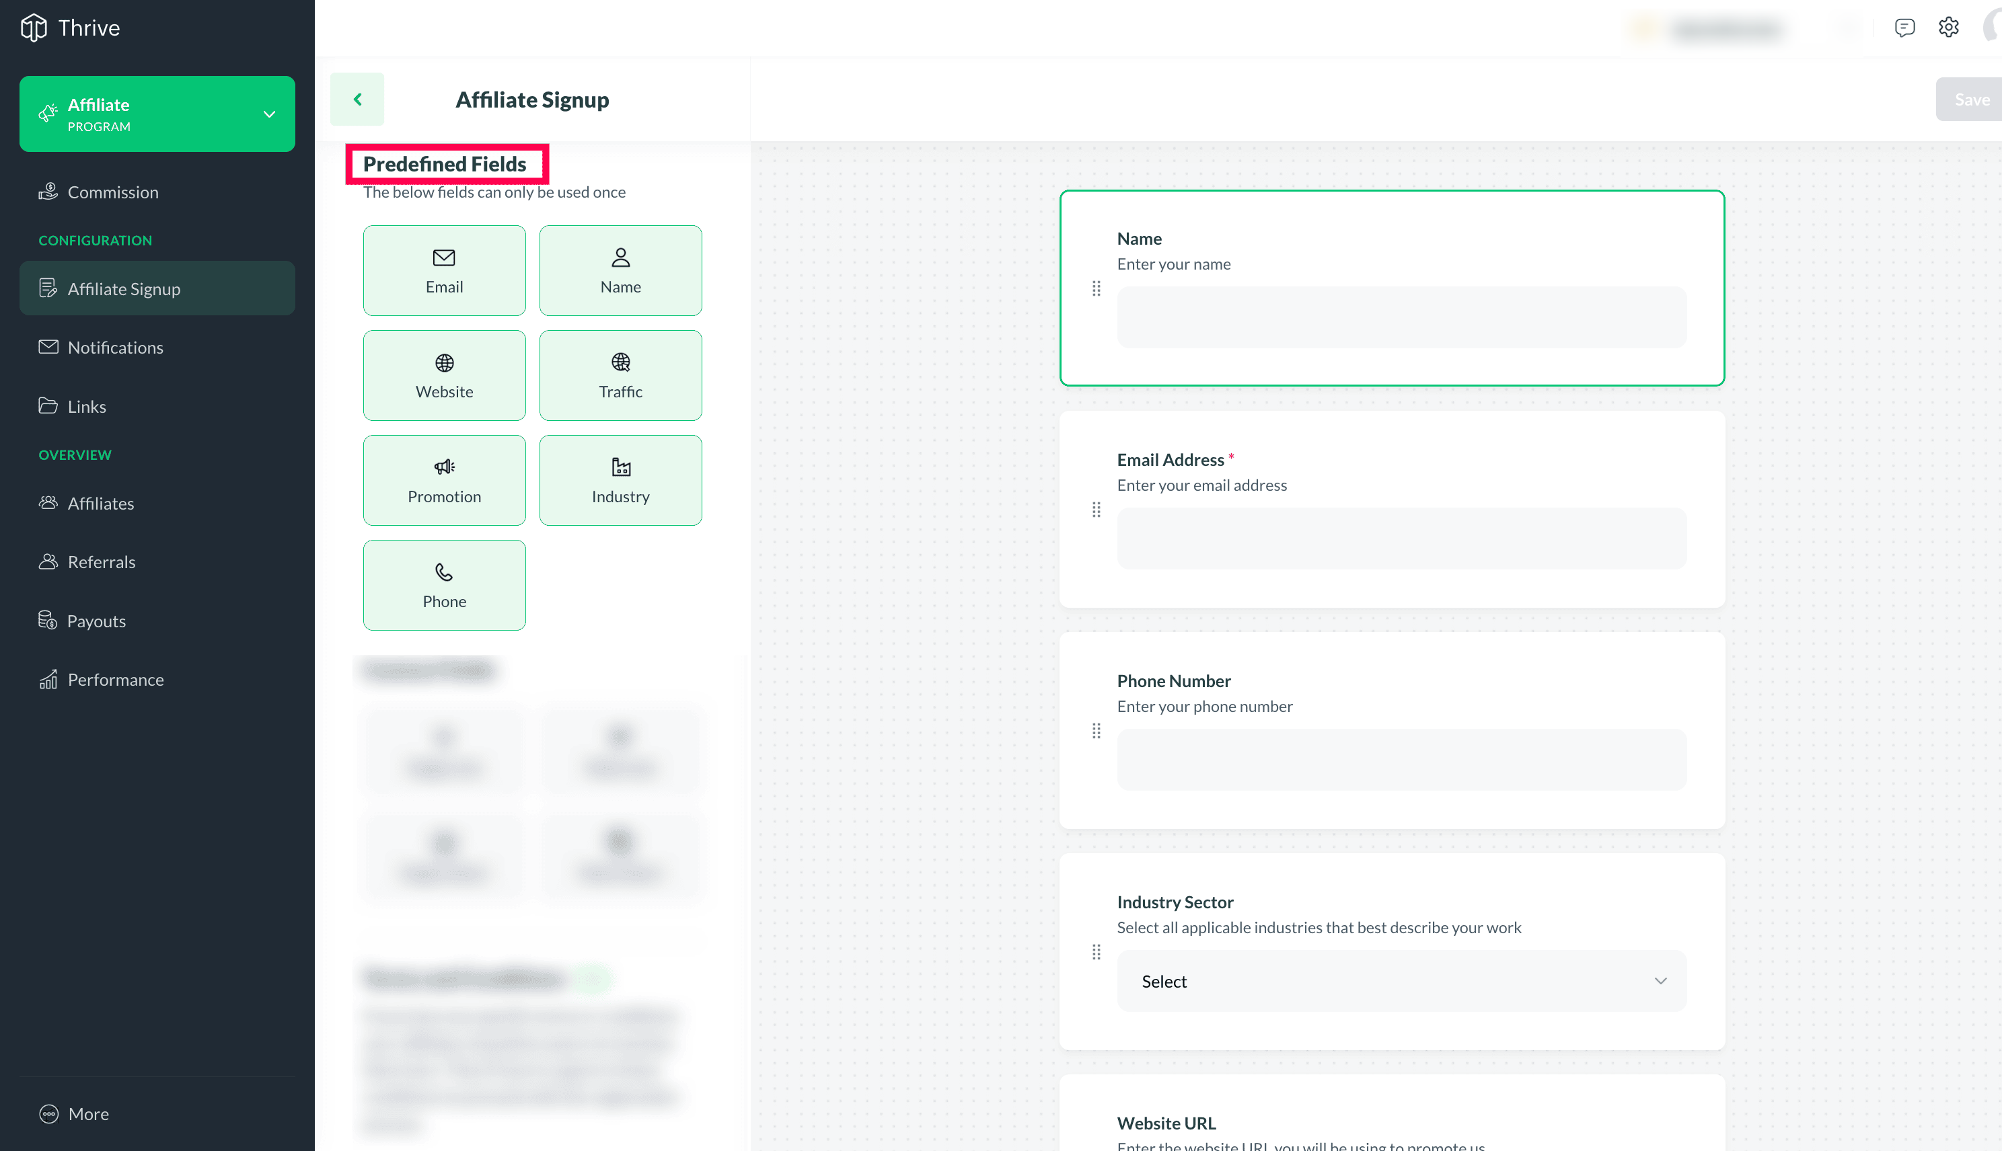Open Notifications configuration page

tap(114, 347)
